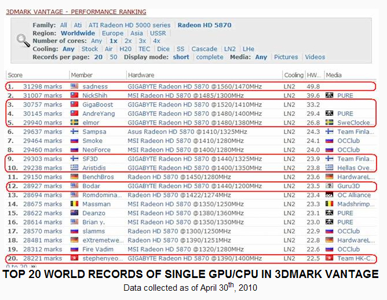Sort table by Cooling column header
This screenshot has height=300, width=387.
click(294, 75)
